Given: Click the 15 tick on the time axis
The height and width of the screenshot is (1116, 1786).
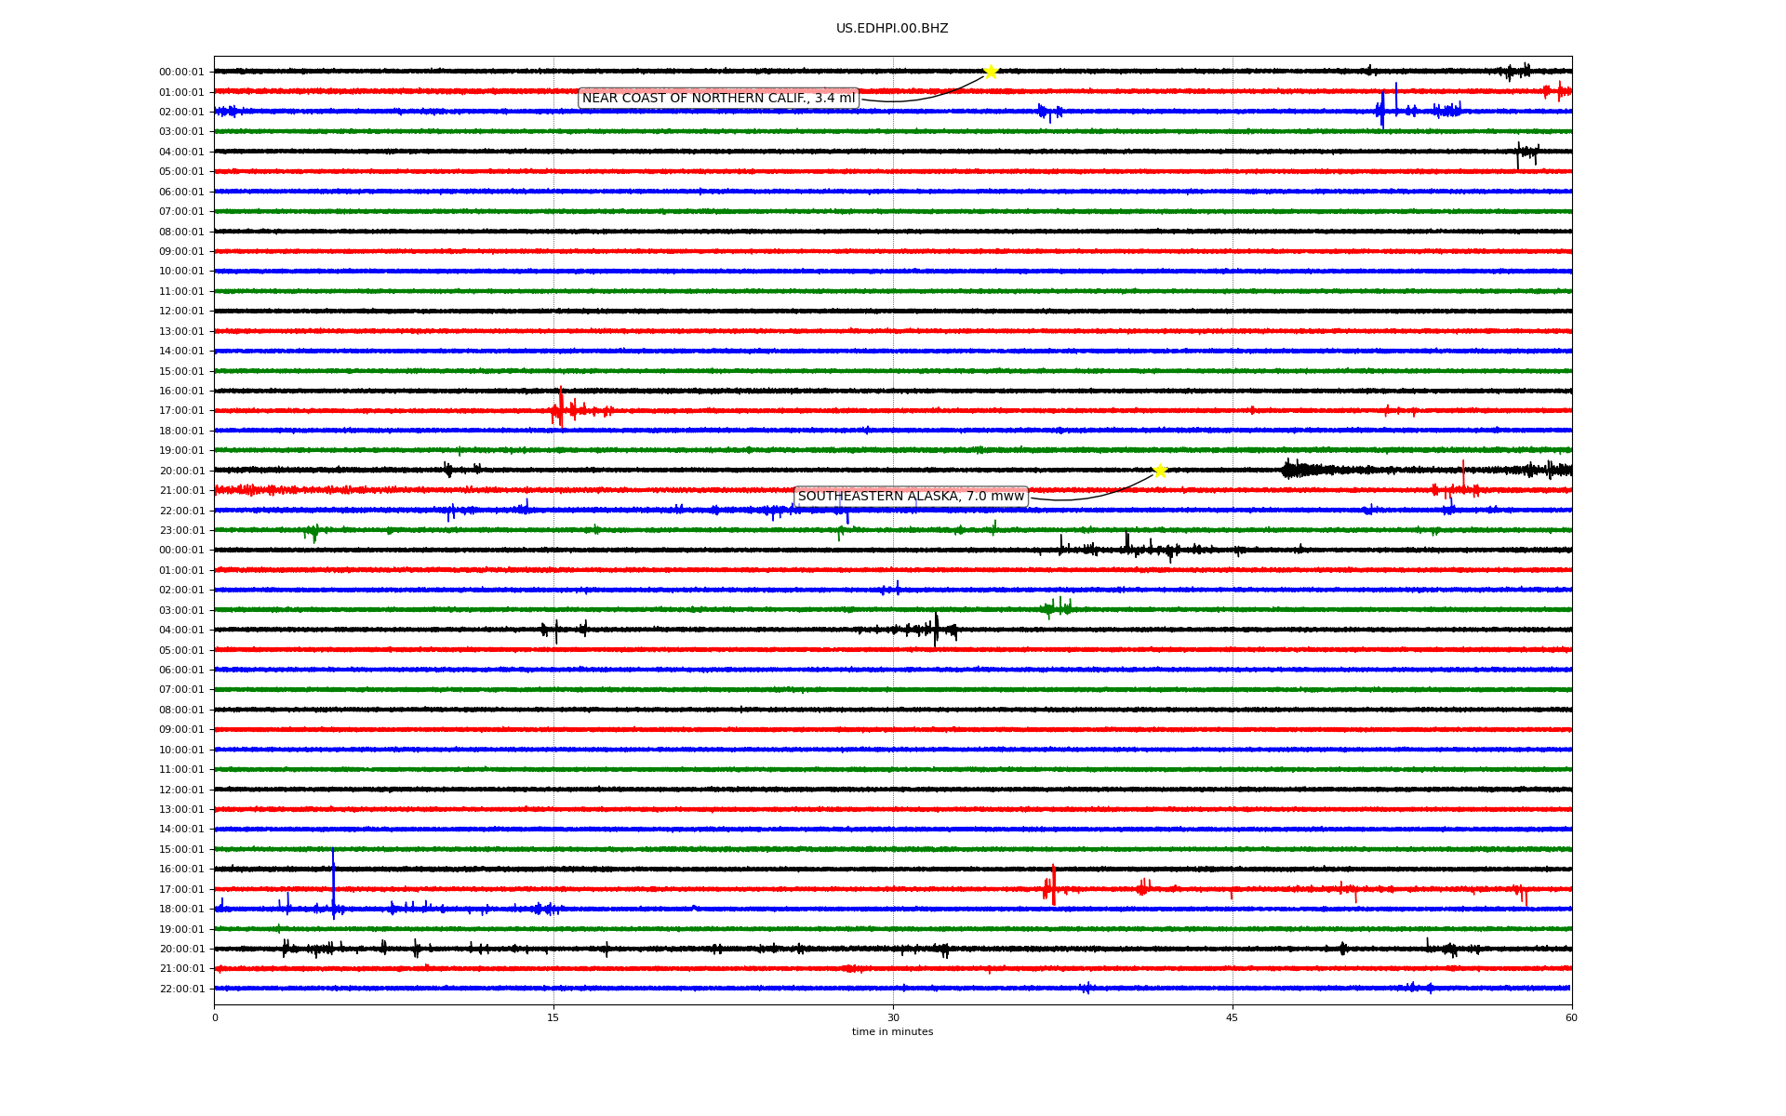Looking at the screenshot, I should pyautogui.click(x=553, y=1017).
